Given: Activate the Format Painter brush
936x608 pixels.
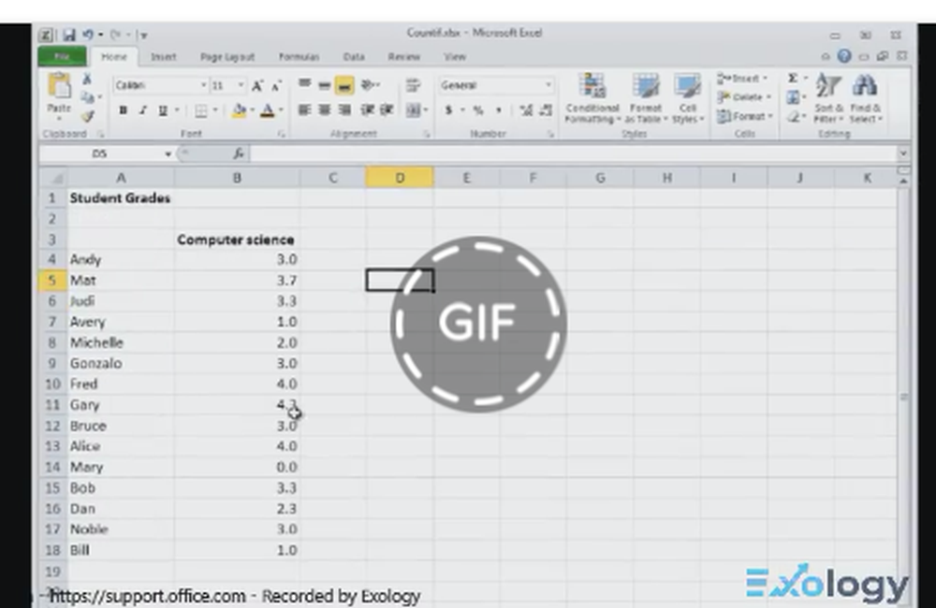Looking at the screenshot, I should (87, 116).
